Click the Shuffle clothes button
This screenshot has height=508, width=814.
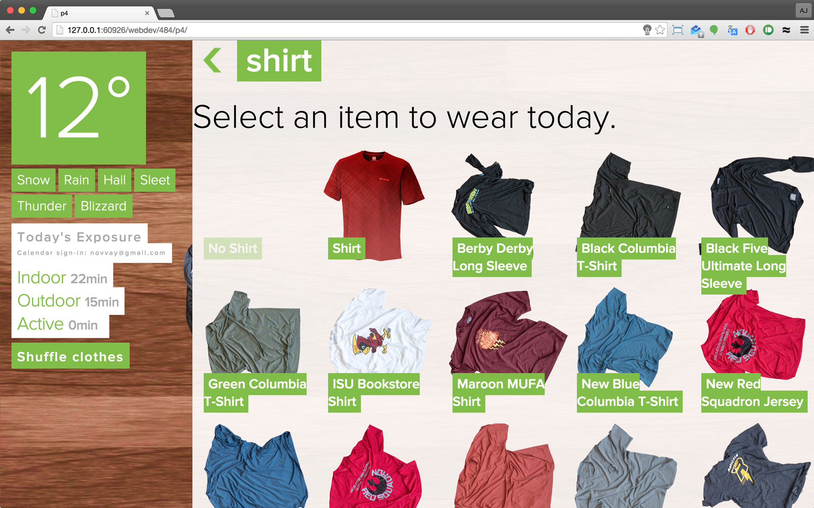70,356
